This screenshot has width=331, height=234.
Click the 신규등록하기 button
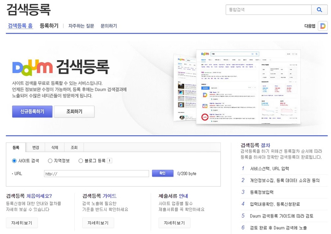point(32,111)
